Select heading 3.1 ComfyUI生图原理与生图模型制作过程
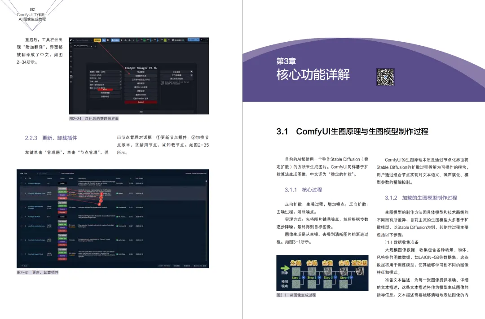This screenshot has height=319, width=485. tap(353, 131)
